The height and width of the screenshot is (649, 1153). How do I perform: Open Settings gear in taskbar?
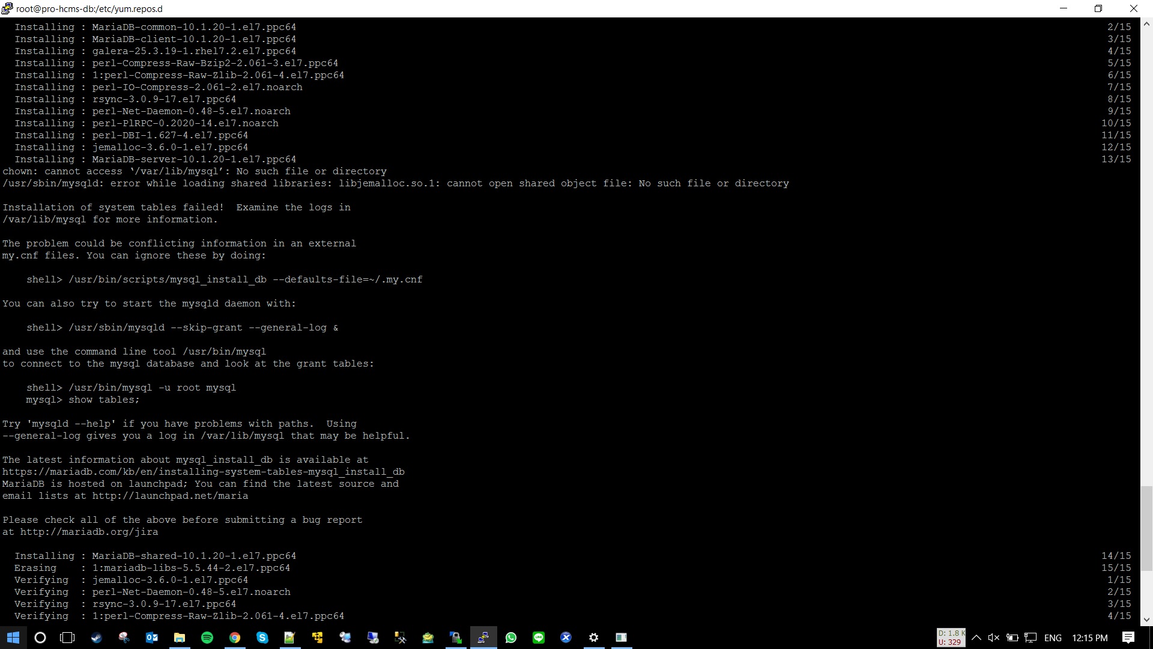594,638
